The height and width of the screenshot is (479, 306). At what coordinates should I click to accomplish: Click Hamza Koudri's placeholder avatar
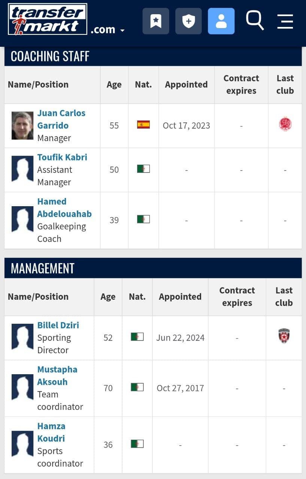(x=22, y=444)
